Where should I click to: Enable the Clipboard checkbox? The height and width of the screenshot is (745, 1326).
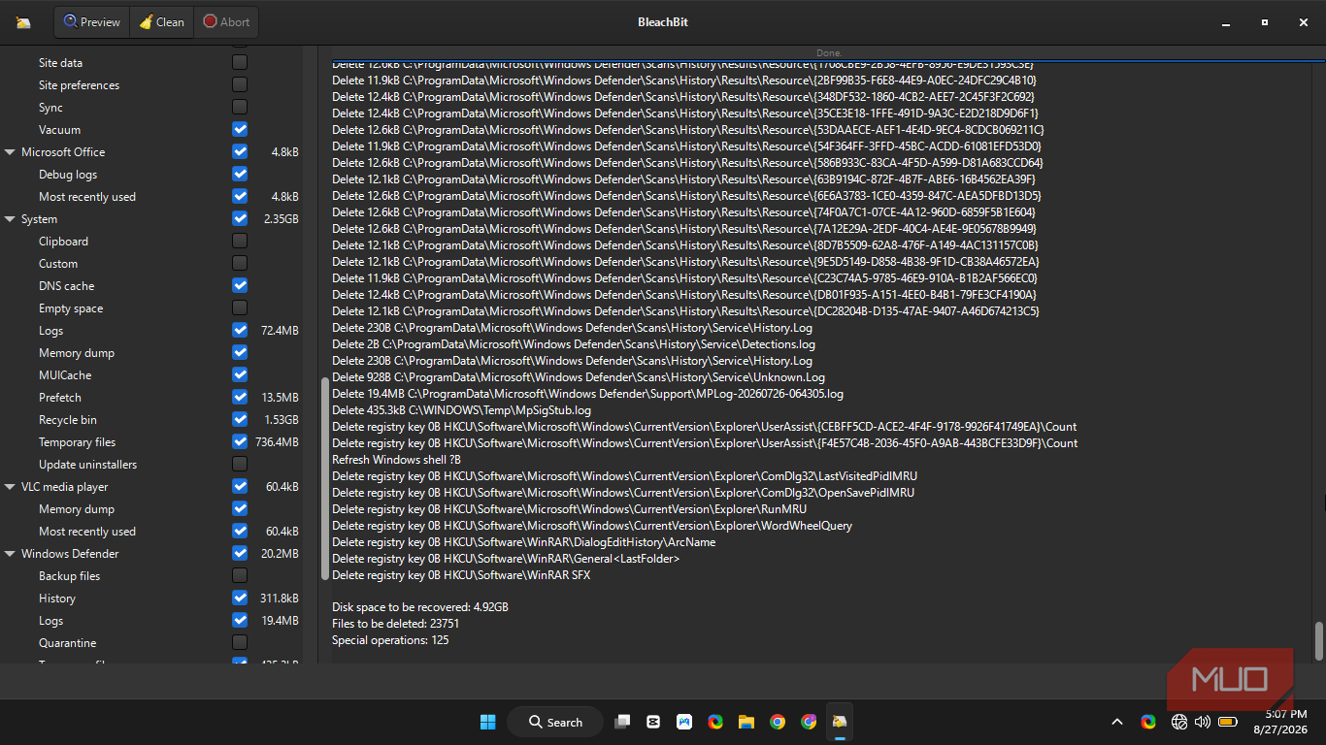pos(240,242)
